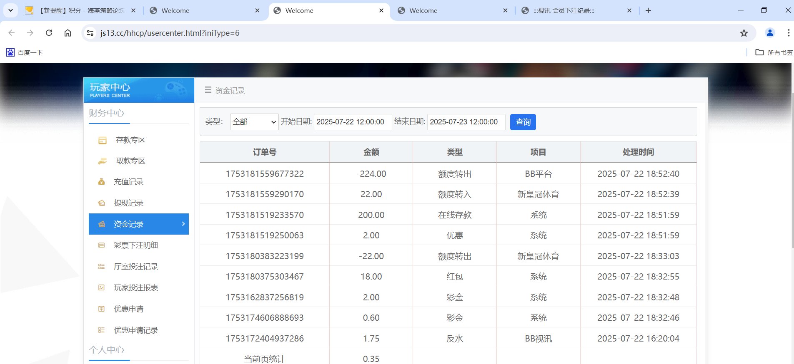Click the 玩家投注报表 chart icon
The image size is (794, 364).
click(101, 288)
